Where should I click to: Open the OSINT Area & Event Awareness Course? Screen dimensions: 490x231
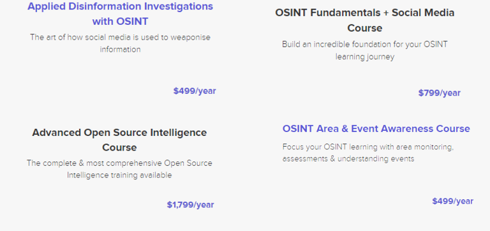click(376, 128)
